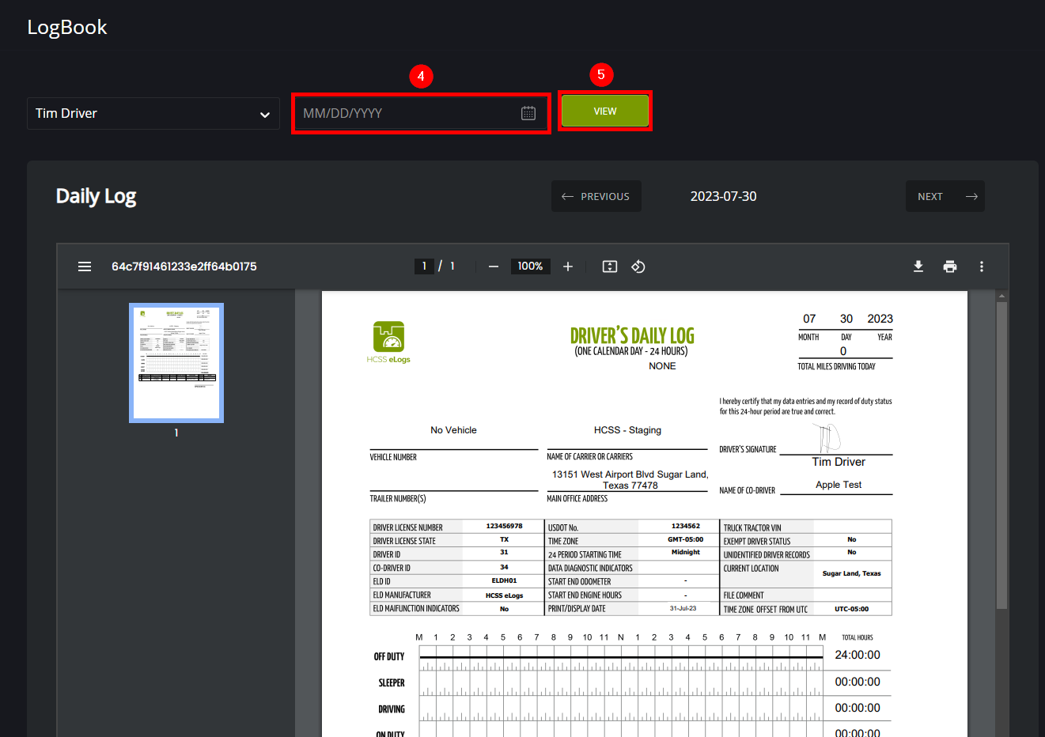Advance to the NEXT daily log
Image resolution: width=1045 pixels, height=737 pixels.
[945, 196]
